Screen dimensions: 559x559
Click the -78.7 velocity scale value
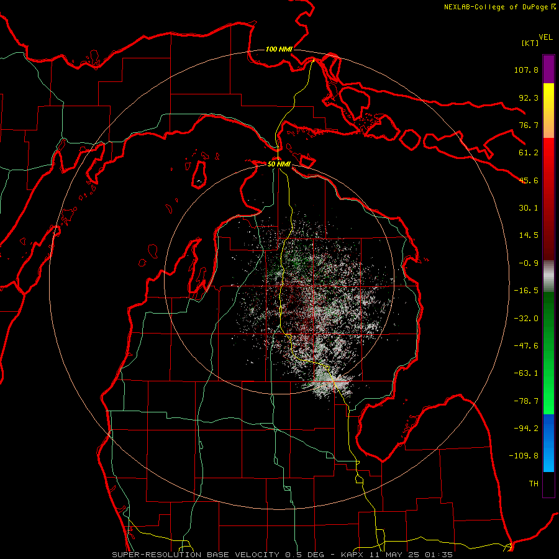(526, 401)
